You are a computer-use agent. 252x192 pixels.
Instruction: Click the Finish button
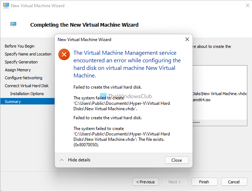point(204,182)
